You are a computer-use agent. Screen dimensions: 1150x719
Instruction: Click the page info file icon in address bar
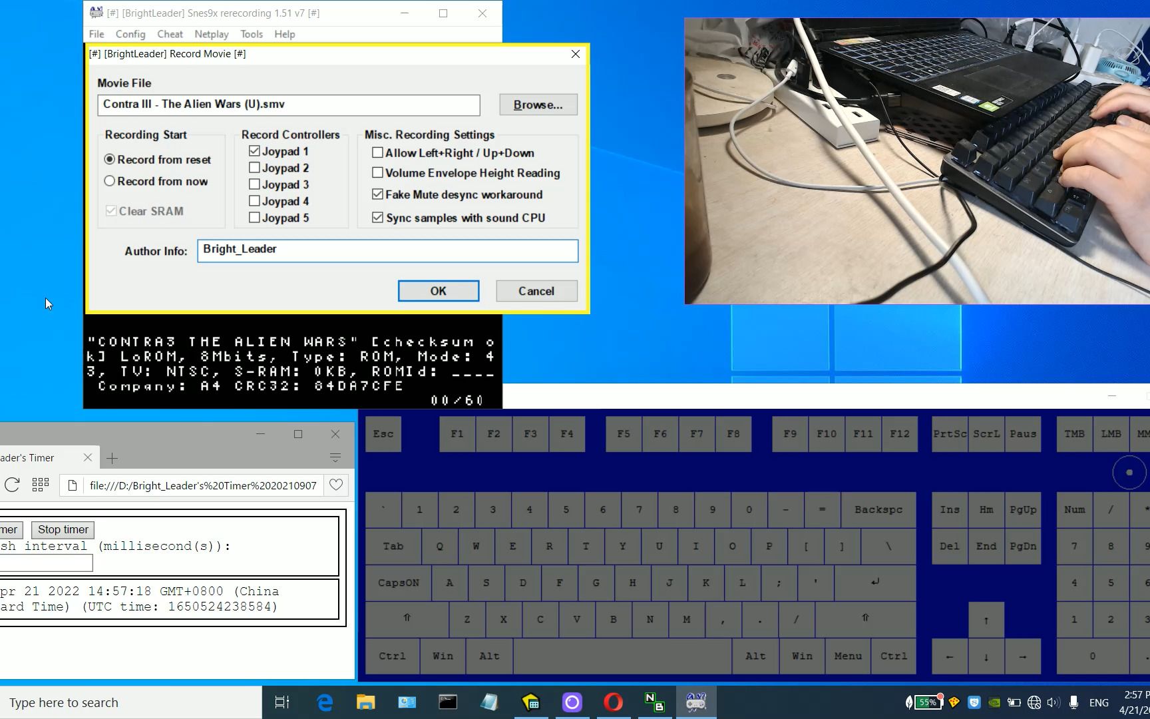73,485
